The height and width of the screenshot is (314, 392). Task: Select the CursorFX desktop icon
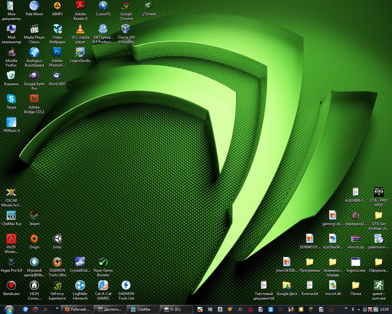(103, 9)
